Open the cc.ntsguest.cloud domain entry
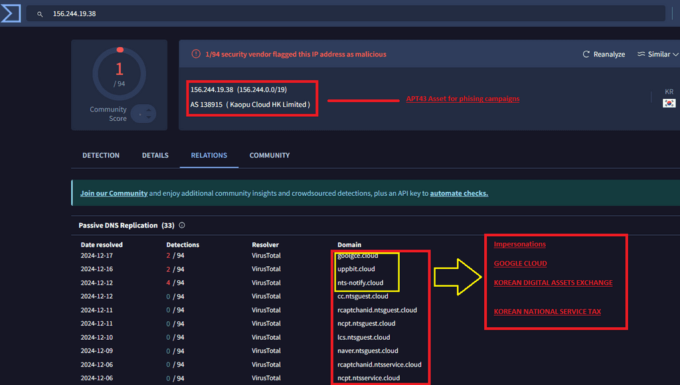The width and height of the screenshot is (680, 385). [363, 296]
